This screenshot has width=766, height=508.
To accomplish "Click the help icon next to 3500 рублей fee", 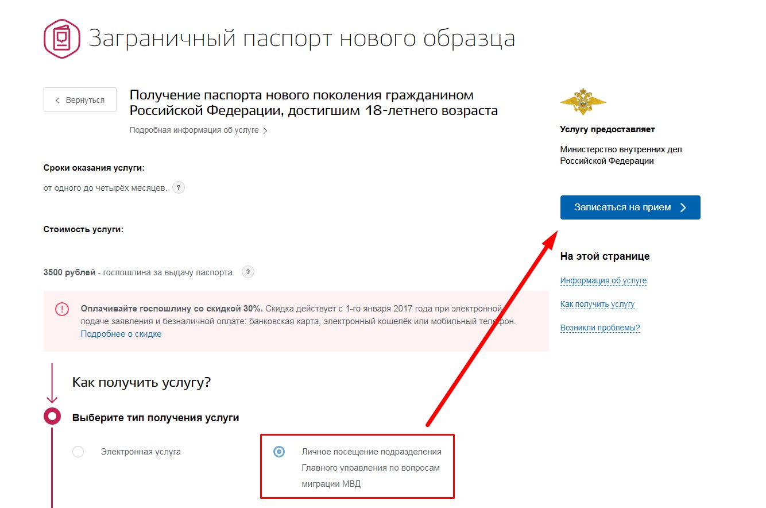I will coord(247,272).
